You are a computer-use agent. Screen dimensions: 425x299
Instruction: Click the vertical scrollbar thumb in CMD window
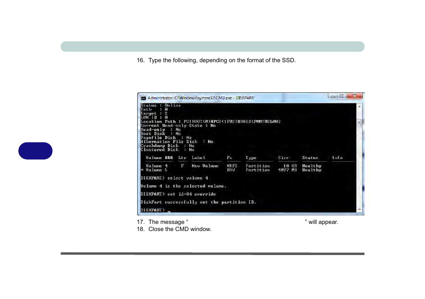[360, 123]
